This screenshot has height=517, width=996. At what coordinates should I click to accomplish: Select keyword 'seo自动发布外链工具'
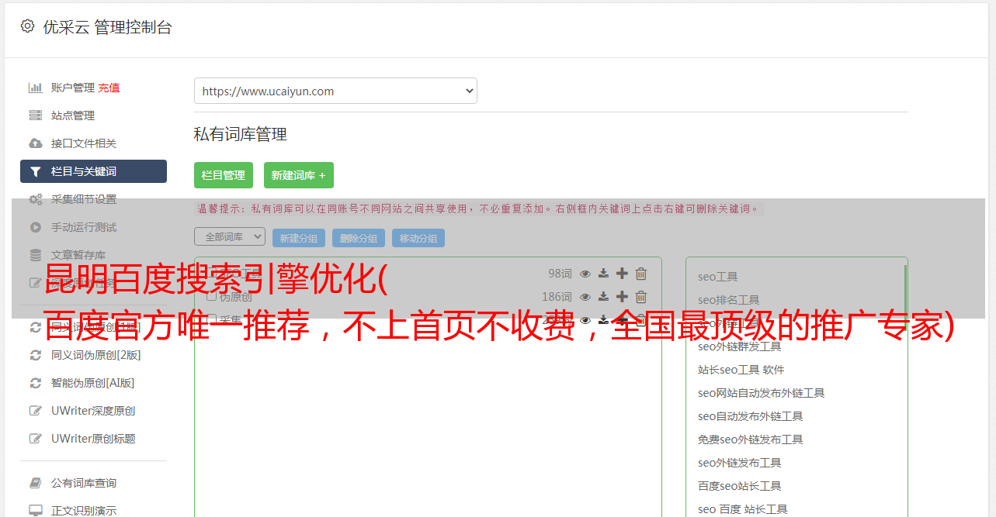point(750,416)
